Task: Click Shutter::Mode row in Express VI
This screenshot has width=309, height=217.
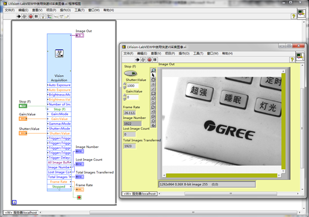Action: [59, 129]
